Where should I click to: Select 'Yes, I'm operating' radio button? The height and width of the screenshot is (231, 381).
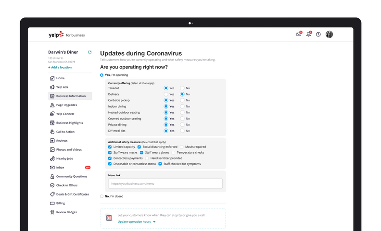(x=102, y=75)
